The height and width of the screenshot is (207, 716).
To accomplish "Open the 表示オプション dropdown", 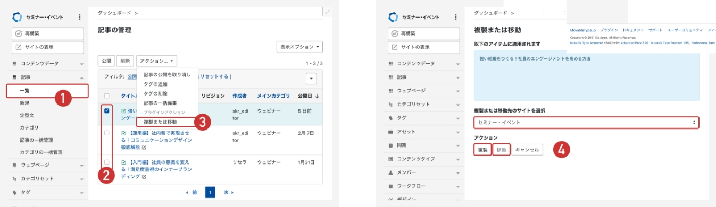I will coord(299,47).
